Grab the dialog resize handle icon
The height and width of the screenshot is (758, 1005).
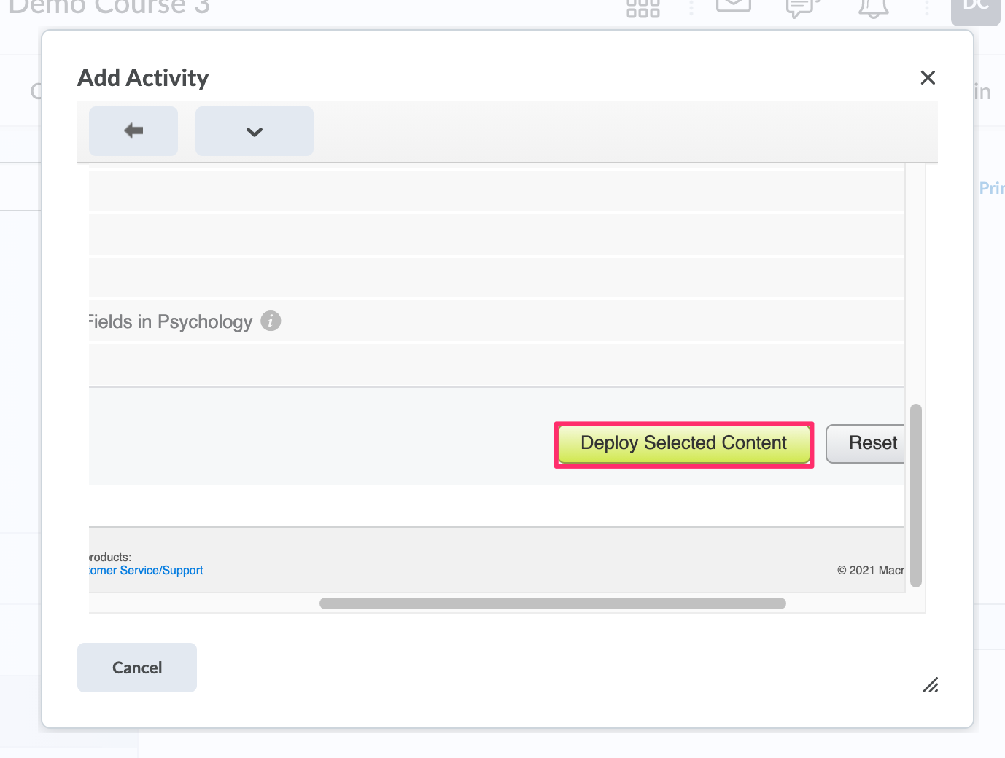coord(930,685)
